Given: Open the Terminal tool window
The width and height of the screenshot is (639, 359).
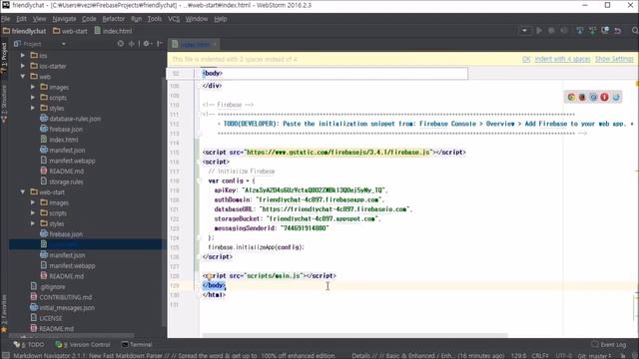Looking at the screenshot, I should pyautogui.click(x=137, y=344).
